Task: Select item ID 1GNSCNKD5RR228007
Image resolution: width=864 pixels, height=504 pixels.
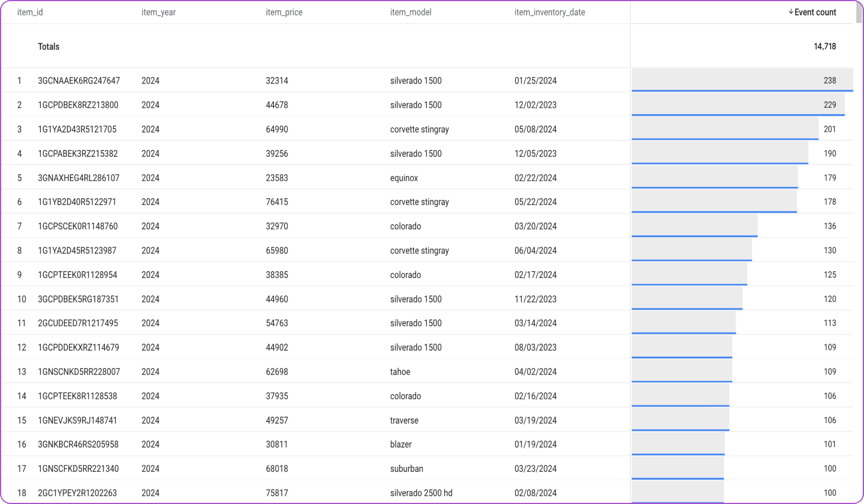Action: 79,372
